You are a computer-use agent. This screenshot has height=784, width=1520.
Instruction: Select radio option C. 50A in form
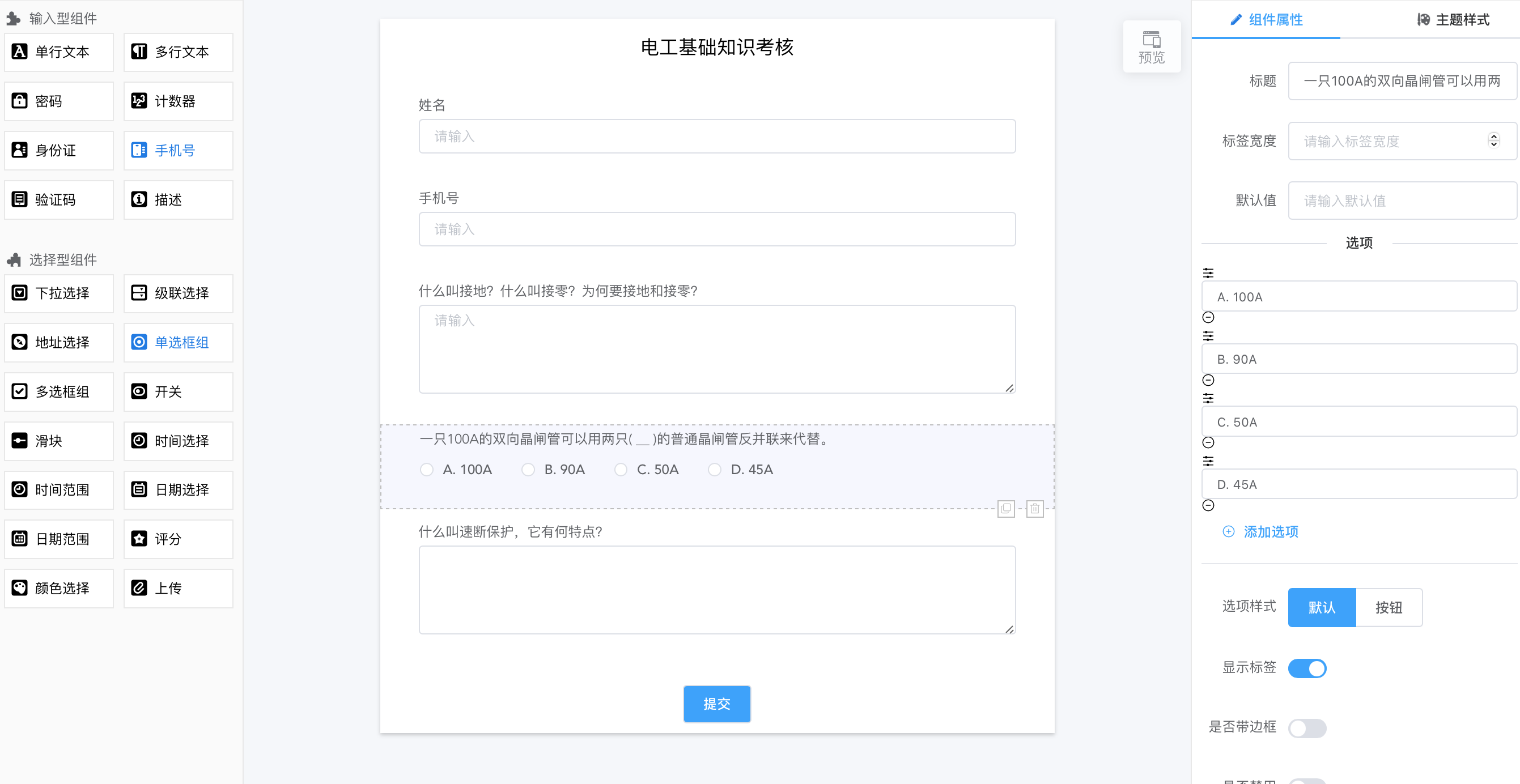[x=621, y=470]
